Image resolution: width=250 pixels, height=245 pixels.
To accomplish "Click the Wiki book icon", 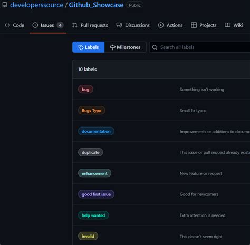I will tap(227, 25).
